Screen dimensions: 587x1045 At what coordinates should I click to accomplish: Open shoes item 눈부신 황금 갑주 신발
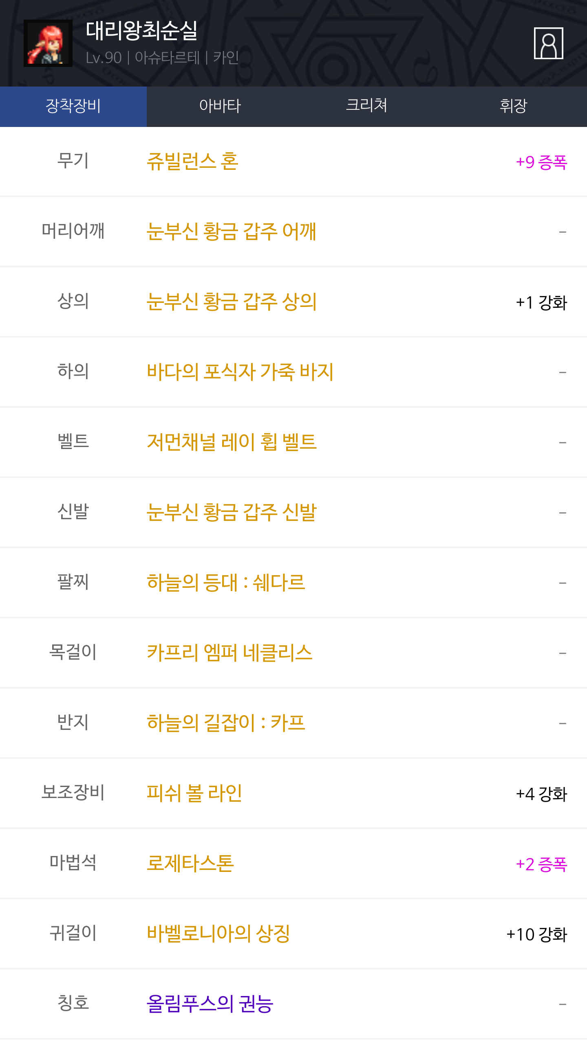pyautogui.click(x=232, y=513)
